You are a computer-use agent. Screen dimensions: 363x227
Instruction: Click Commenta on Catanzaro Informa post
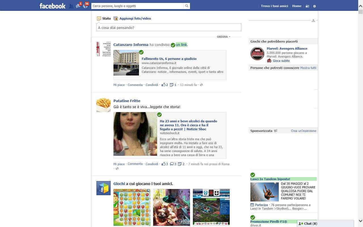(x=135, y=85)
